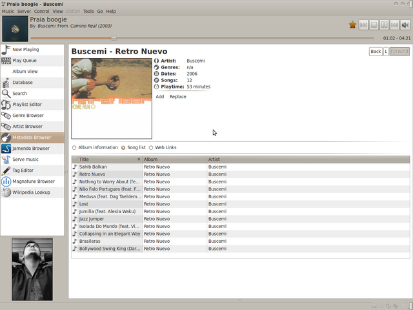Click the Camino Real (2003) album link
This screenshot has height=310, width=413.
(x=91, y=26)
